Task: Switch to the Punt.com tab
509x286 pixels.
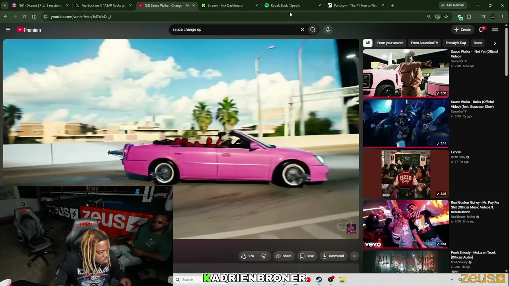Action: coord(356,6)
